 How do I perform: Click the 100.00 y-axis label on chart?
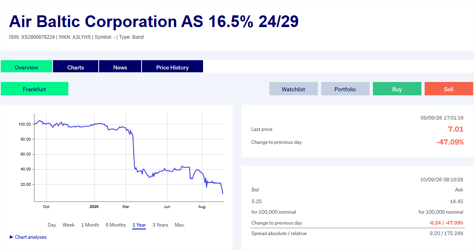[25, 124]
